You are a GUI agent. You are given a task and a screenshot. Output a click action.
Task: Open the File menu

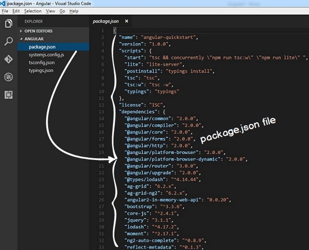click(5, 11)
